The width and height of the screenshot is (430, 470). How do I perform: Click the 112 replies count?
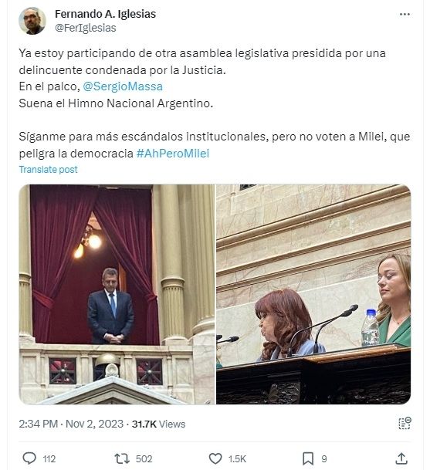49,459
